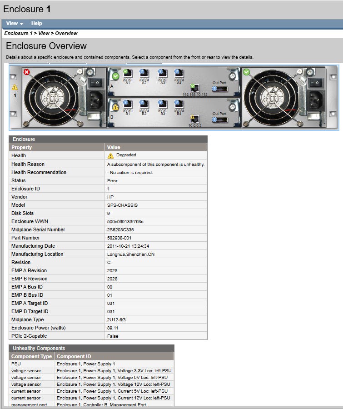
Task: Open the View menu
Action: click(x=15, y=23)
